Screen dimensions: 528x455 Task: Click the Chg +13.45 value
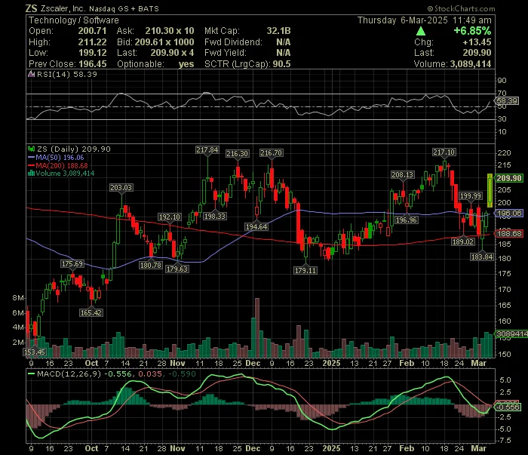pyautogui.click(x=477, y=42)
